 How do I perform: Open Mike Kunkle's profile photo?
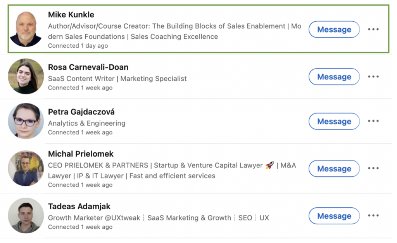(x=26, y=29)
